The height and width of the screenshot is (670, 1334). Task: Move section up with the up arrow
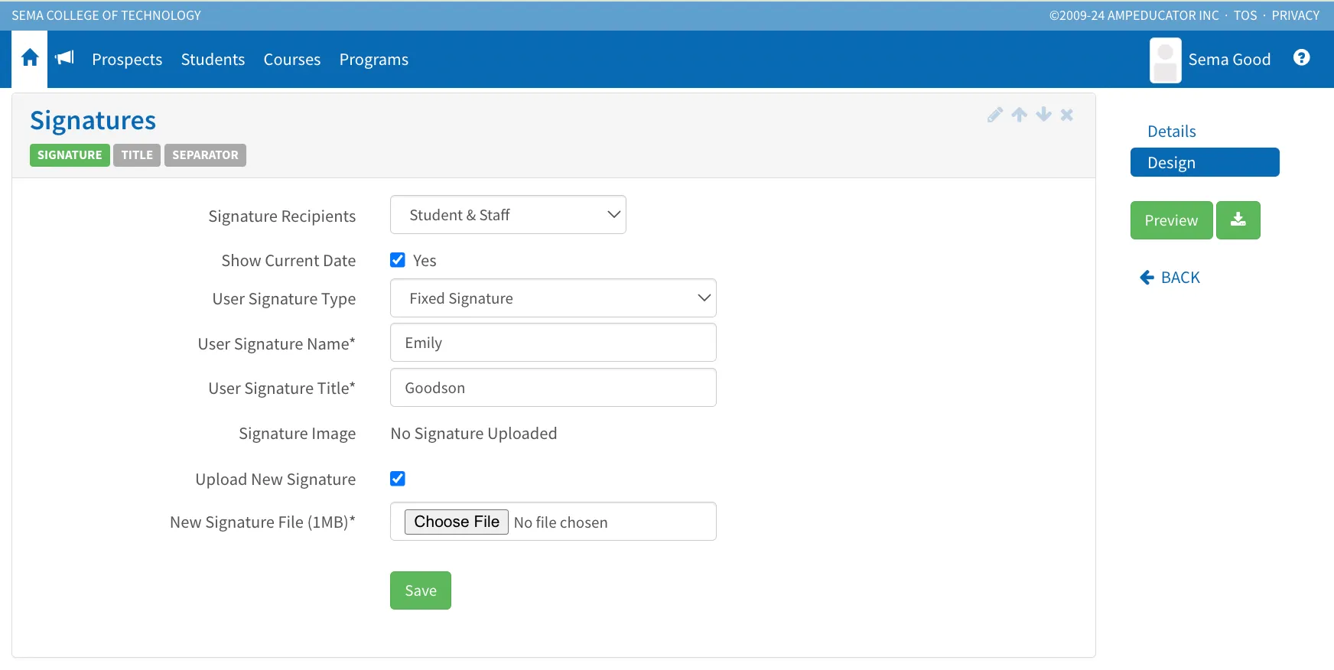(1020, 115)
